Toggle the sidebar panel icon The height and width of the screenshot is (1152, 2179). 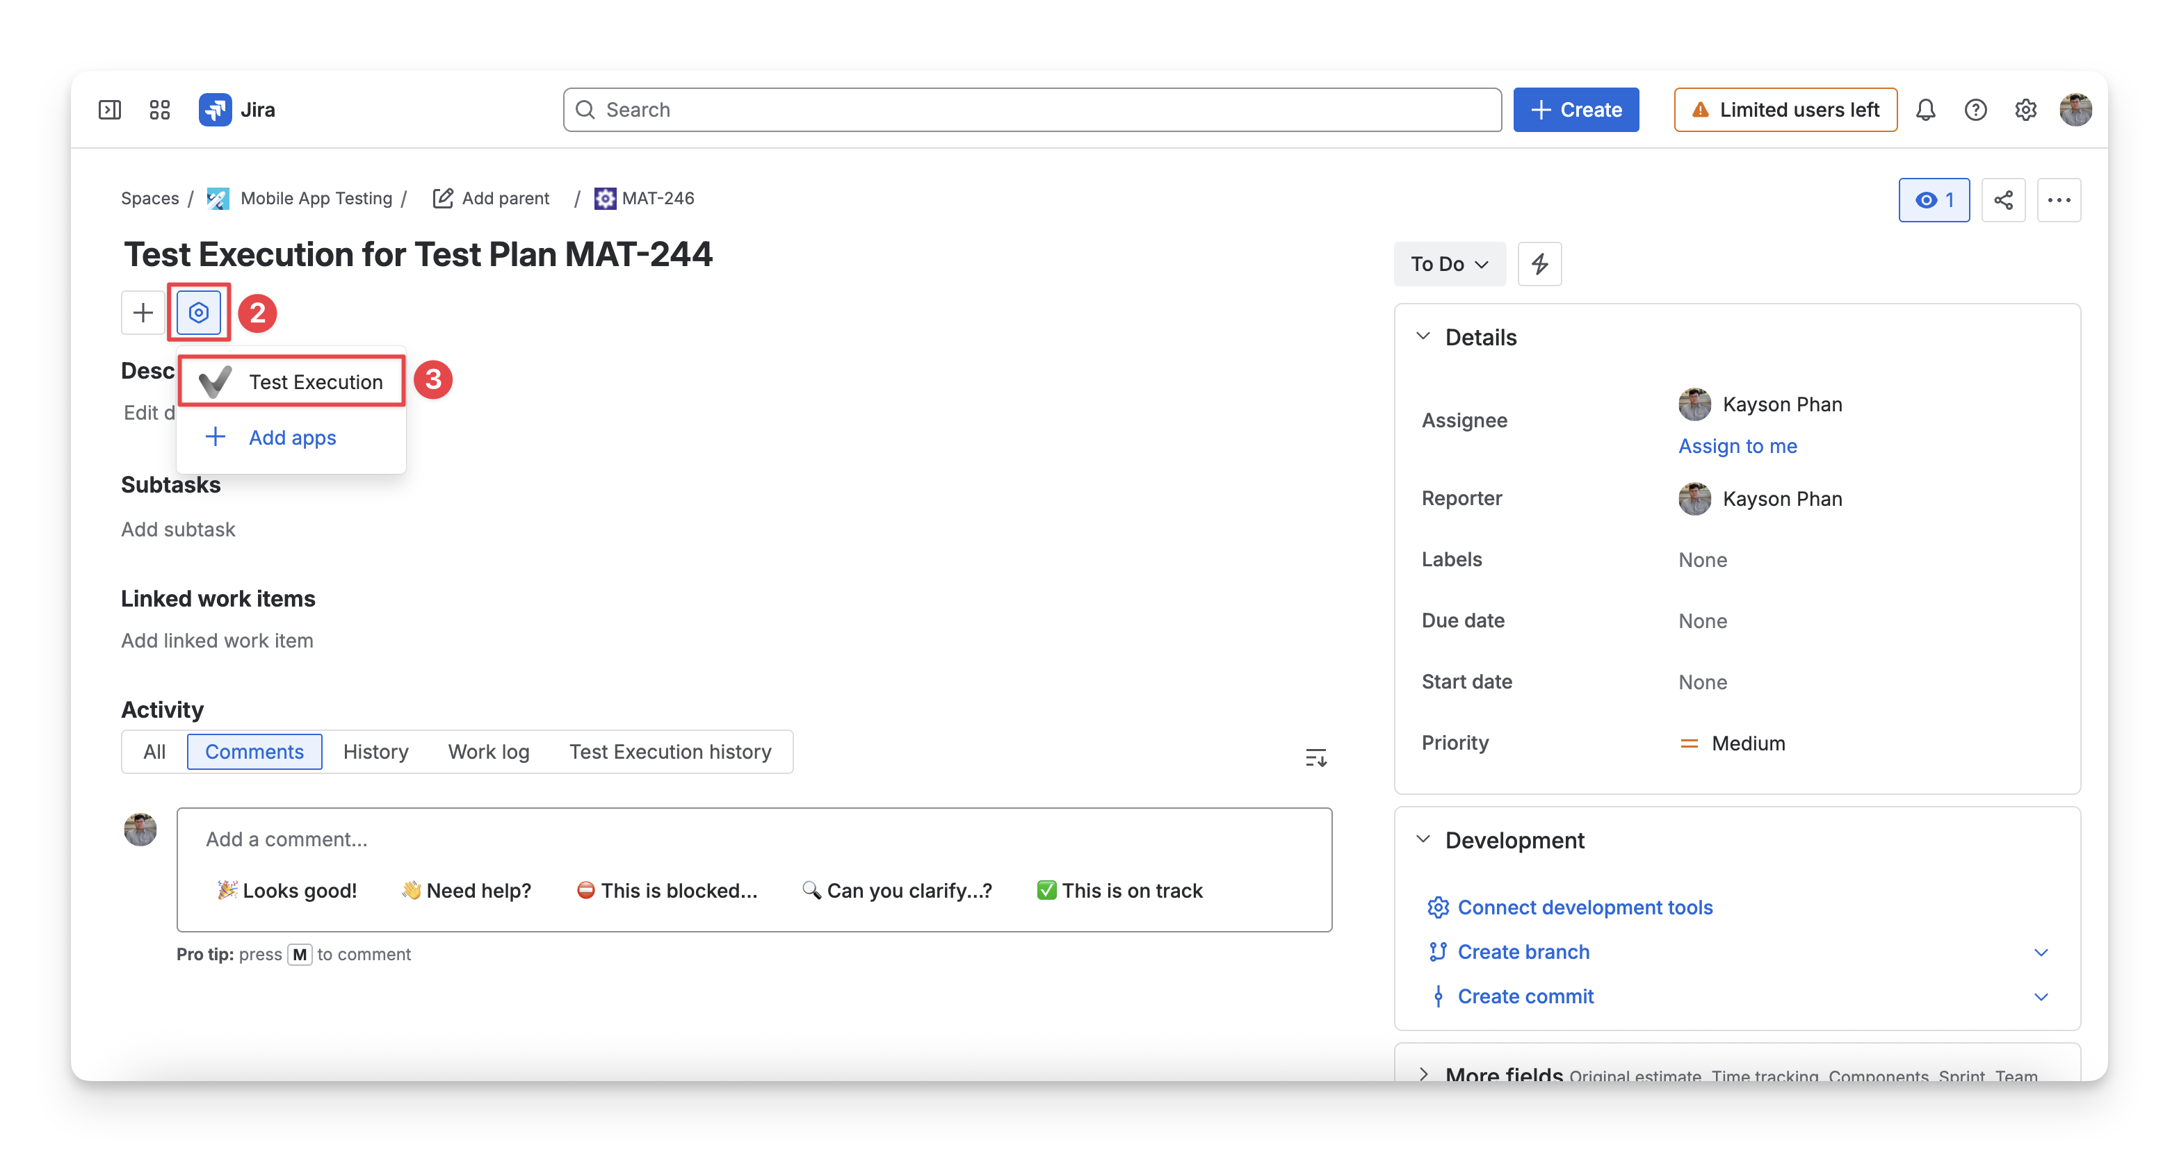click(x=110, y=110)
